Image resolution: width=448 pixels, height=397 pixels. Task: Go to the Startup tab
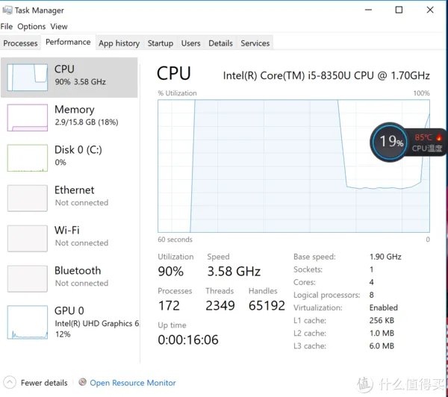click(161, 43)
